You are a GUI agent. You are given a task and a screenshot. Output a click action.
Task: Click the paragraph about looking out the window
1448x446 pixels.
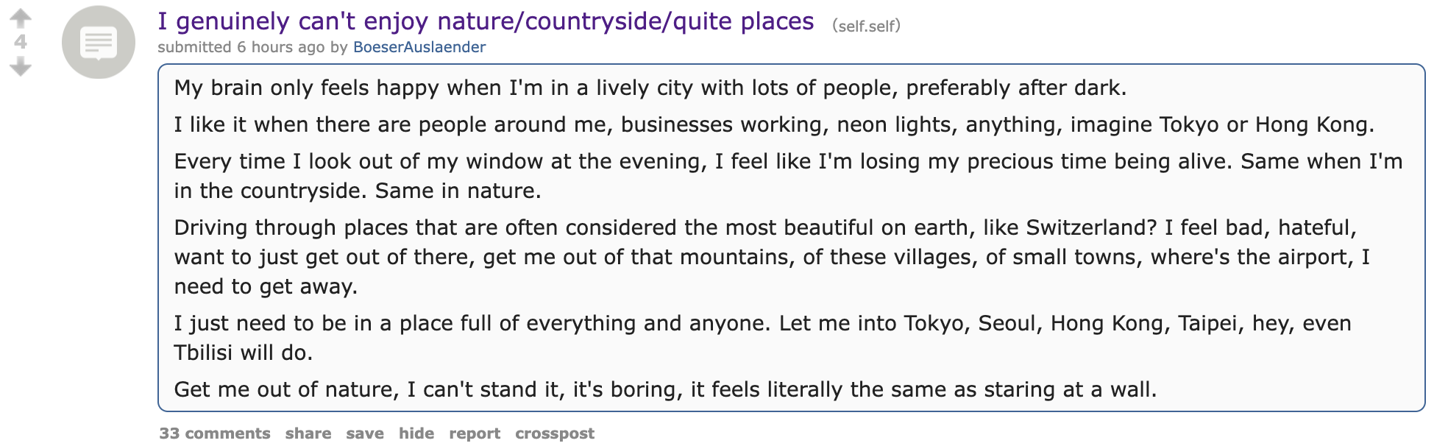(x=788, y=176)
